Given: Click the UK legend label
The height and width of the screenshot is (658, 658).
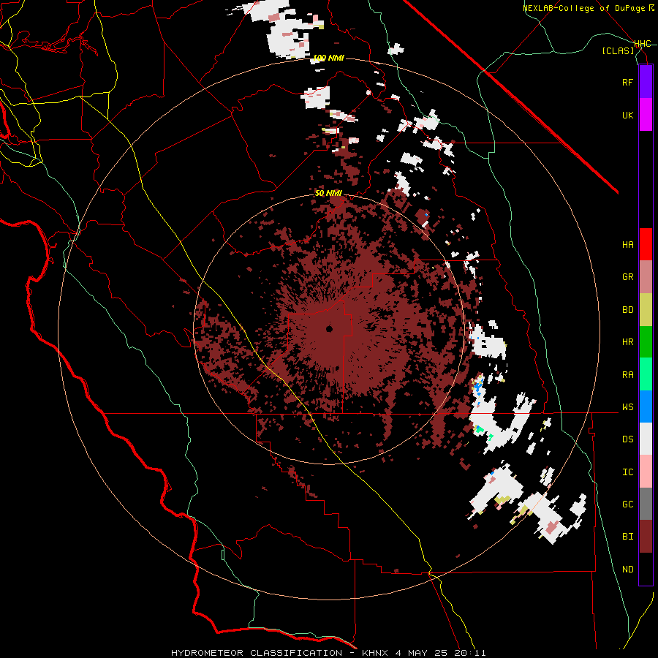Looking at the screenshot, I should tap(627, 115).
